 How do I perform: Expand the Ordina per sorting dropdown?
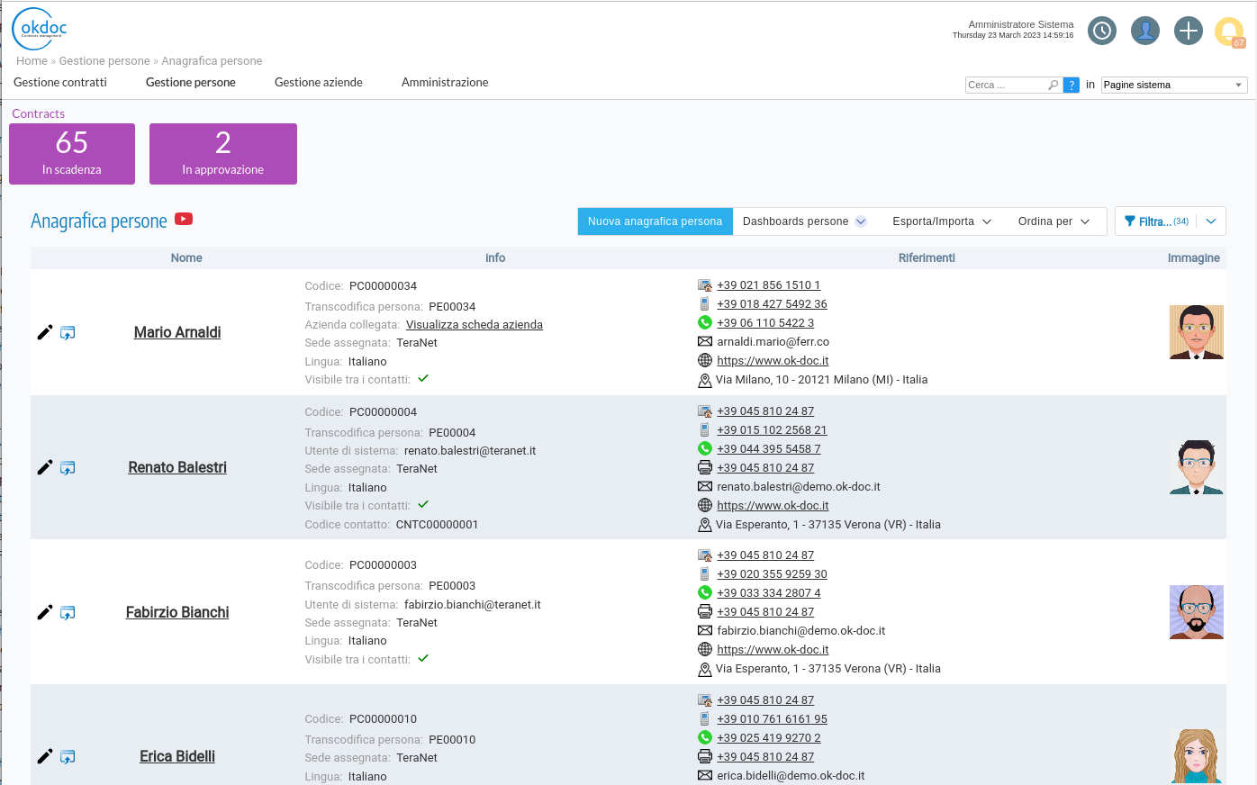(x=1054, y=221)
